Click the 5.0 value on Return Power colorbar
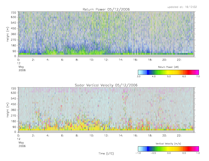Screen dimensions: 209x161 [169, 76]
